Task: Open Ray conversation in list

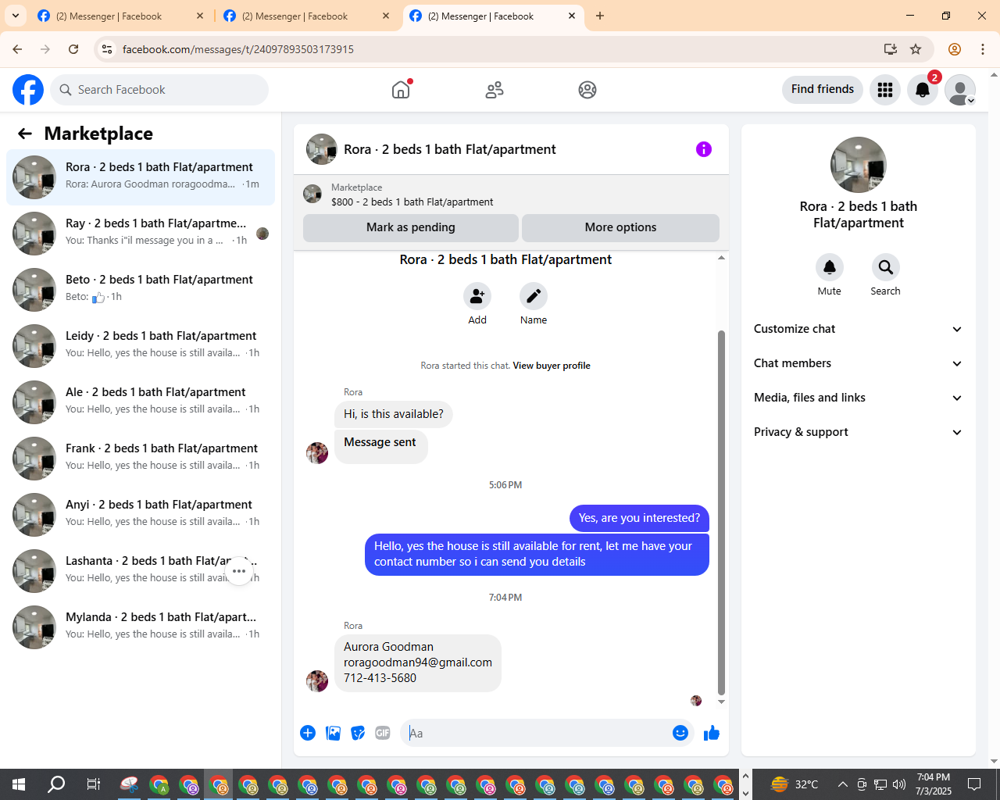Action: pos(141,234)
